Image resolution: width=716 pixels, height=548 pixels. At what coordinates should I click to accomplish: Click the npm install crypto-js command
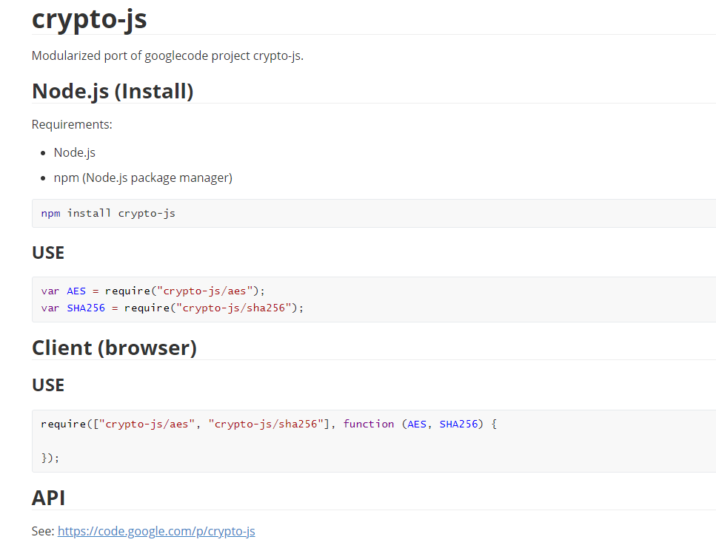point(108,213)
